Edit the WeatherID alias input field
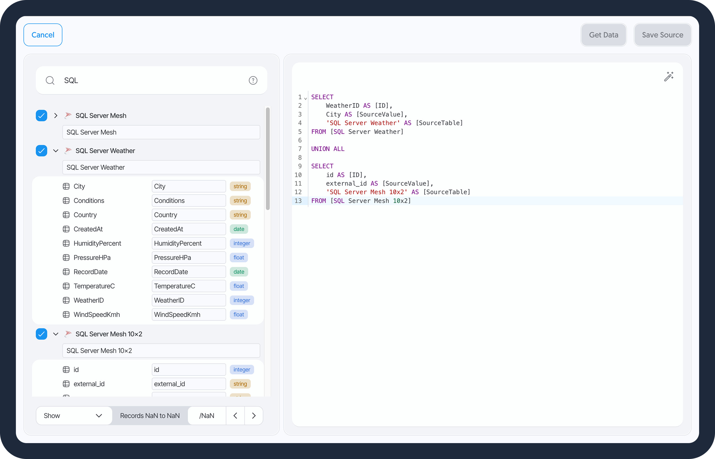The height and width of the screenshot is (459, 715). (x=189, y=300)
